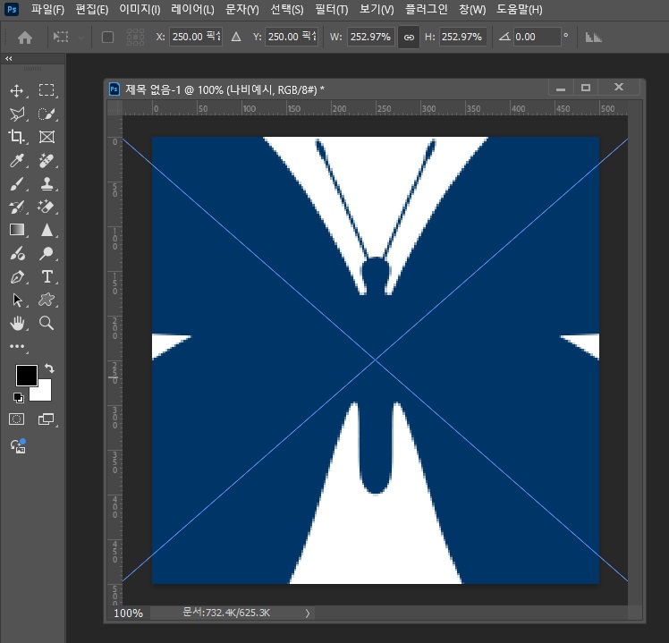Open the 보기(V) menu
This screenshot has height=643, width=669.
pyautogui.click(x=377, y=9)
